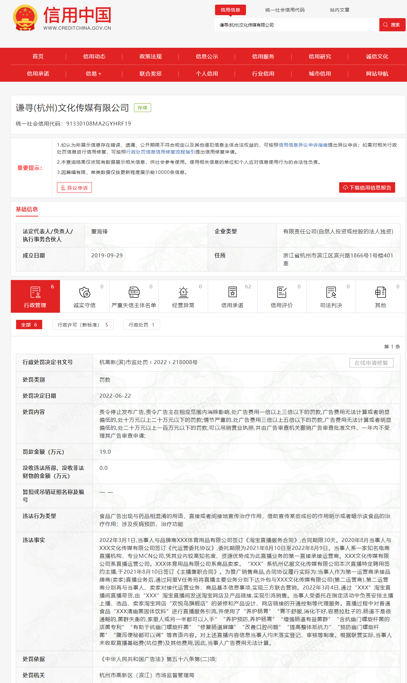Open the 信易+ navigation item
This screenshot has height=683, width=407.
94,73
